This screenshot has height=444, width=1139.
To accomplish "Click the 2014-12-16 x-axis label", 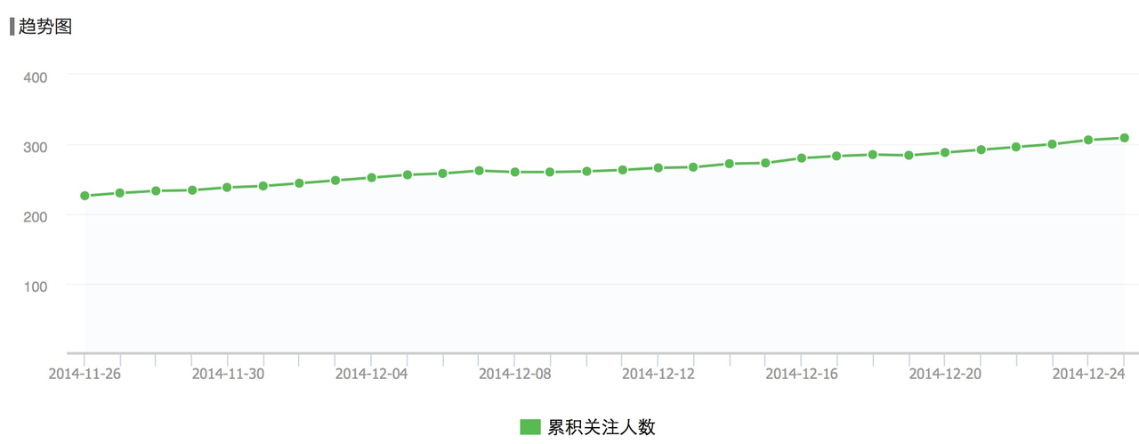I will (x=801, y=374).
